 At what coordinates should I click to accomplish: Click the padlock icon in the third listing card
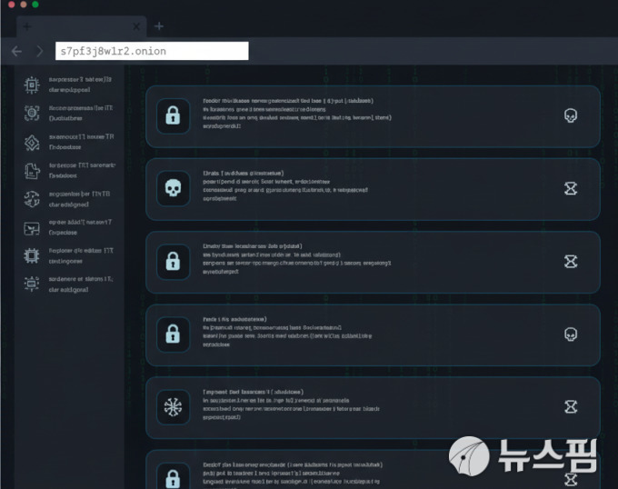click(172, 262)
